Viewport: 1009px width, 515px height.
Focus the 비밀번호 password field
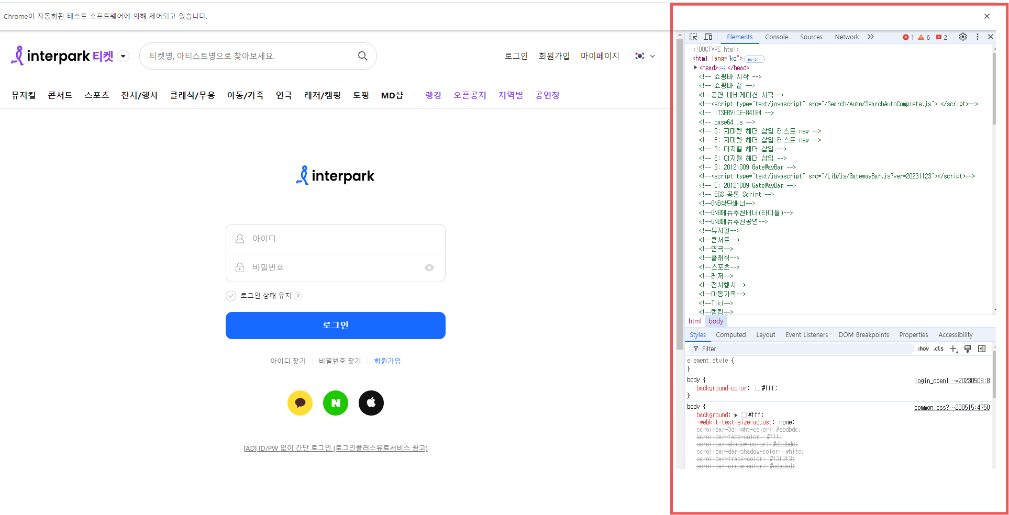(x=336, y=267)
